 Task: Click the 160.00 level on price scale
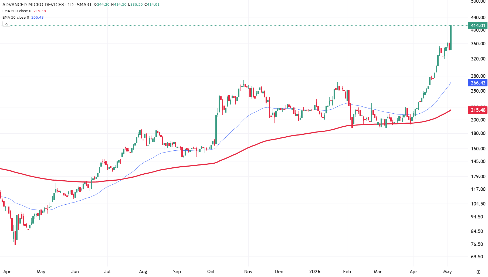pyautogui.click(x=478, y=149)
